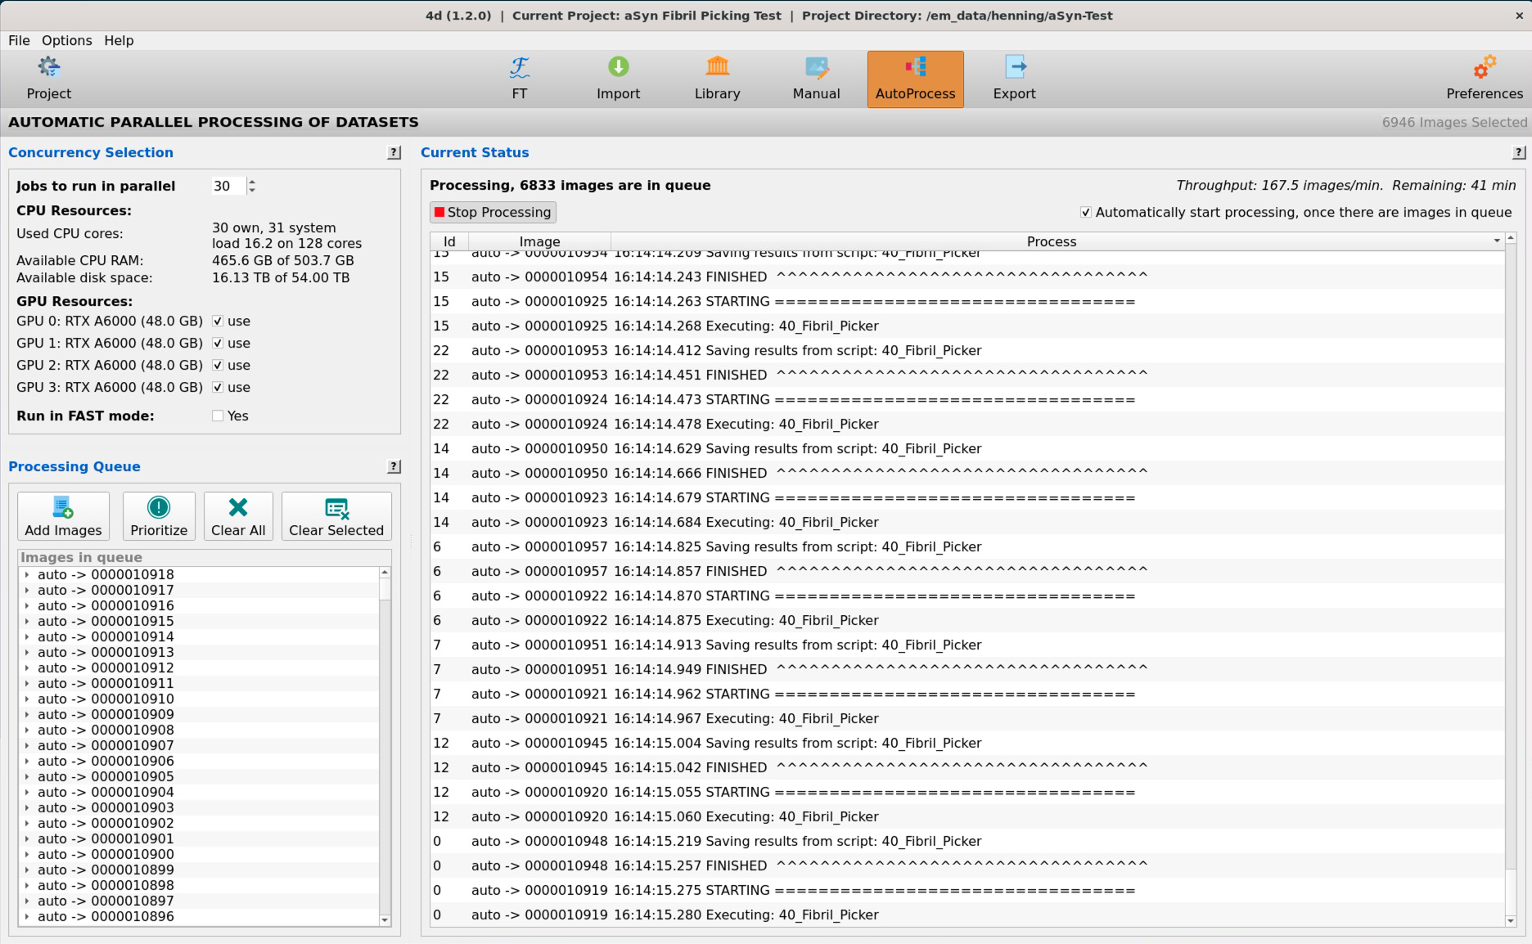
Task: Decrease jobs to run in parallel
Action: point(252,190)
